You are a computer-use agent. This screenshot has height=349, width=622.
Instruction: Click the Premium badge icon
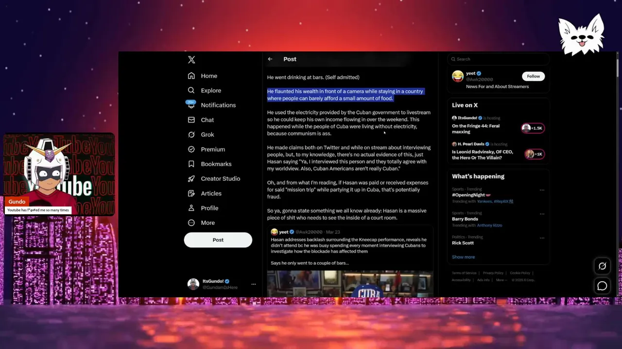pos(191,149)
